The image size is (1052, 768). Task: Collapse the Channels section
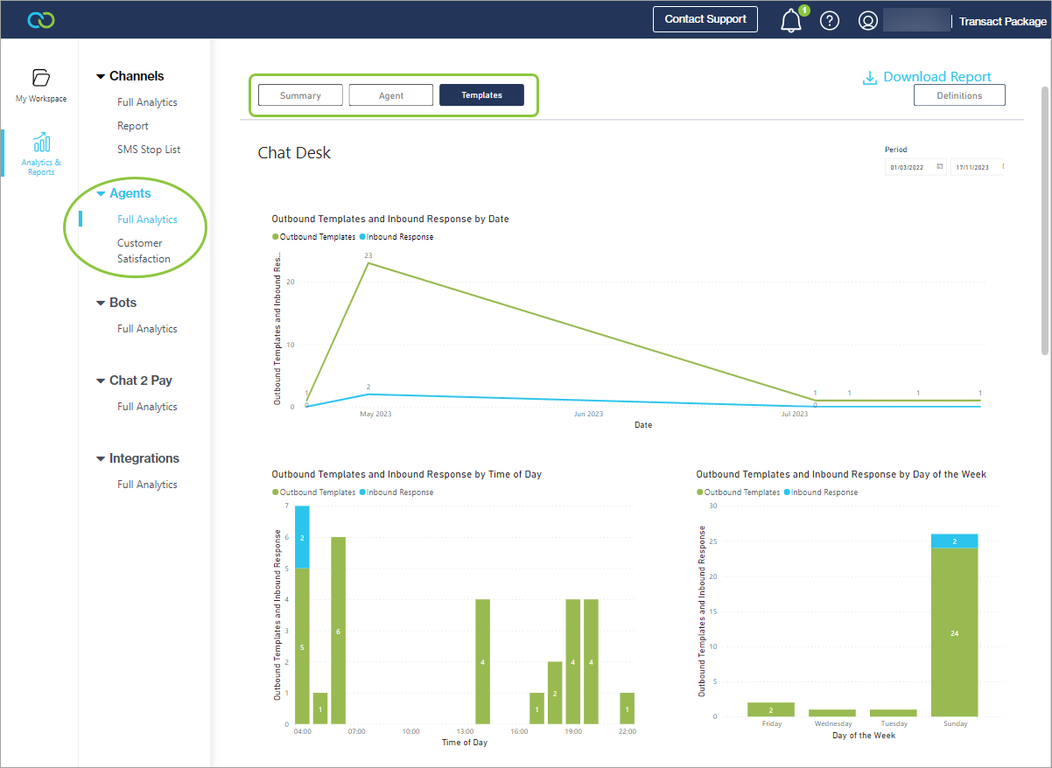[x=101, y=77]
